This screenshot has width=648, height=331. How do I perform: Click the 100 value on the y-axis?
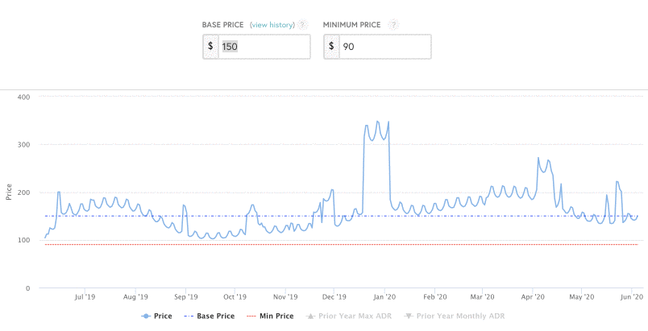click(x=24, y=240)
